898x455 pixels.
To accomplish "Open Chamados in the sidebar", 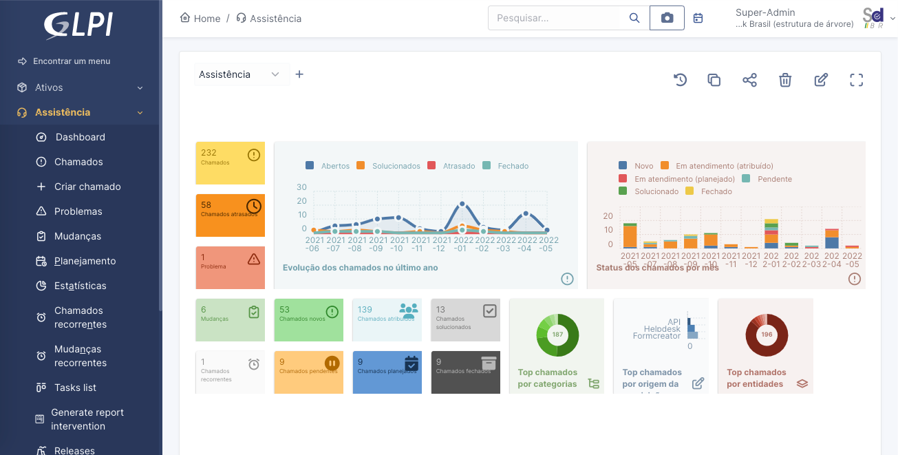I will click(x=78, y=162).
